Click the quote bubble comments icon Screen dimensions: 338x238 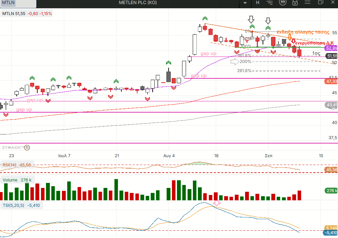[x=283, y=3]
